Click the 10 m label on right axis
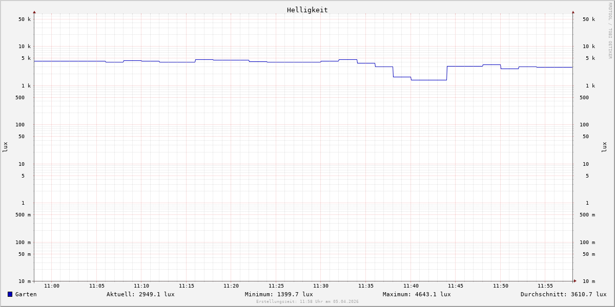 588,281
